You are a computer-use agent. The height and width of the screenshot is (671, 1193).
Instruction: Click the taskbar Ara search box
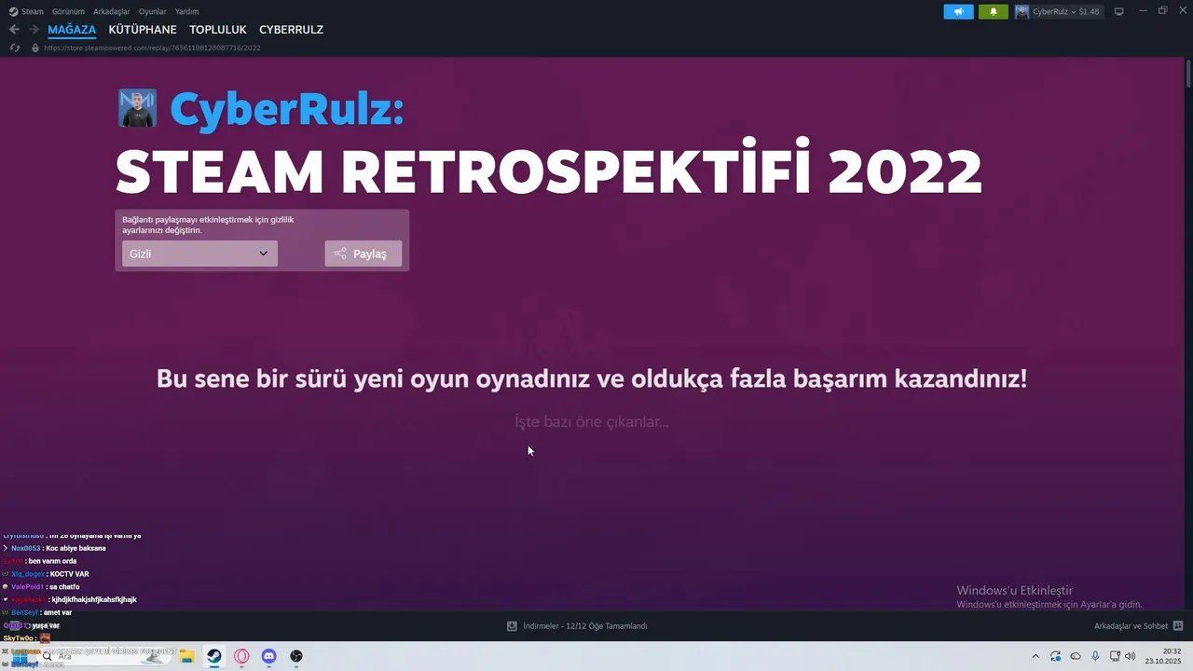pyautogui.click(x=103, y=656)
